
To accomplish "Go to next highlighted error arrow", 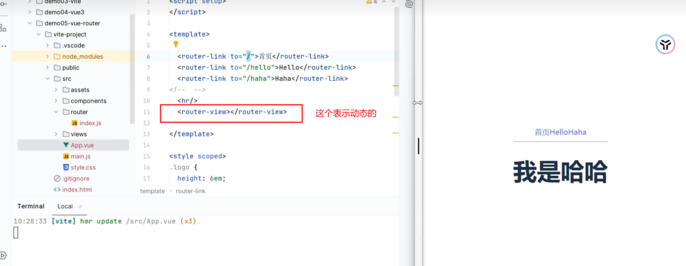I will pos(394,2).
